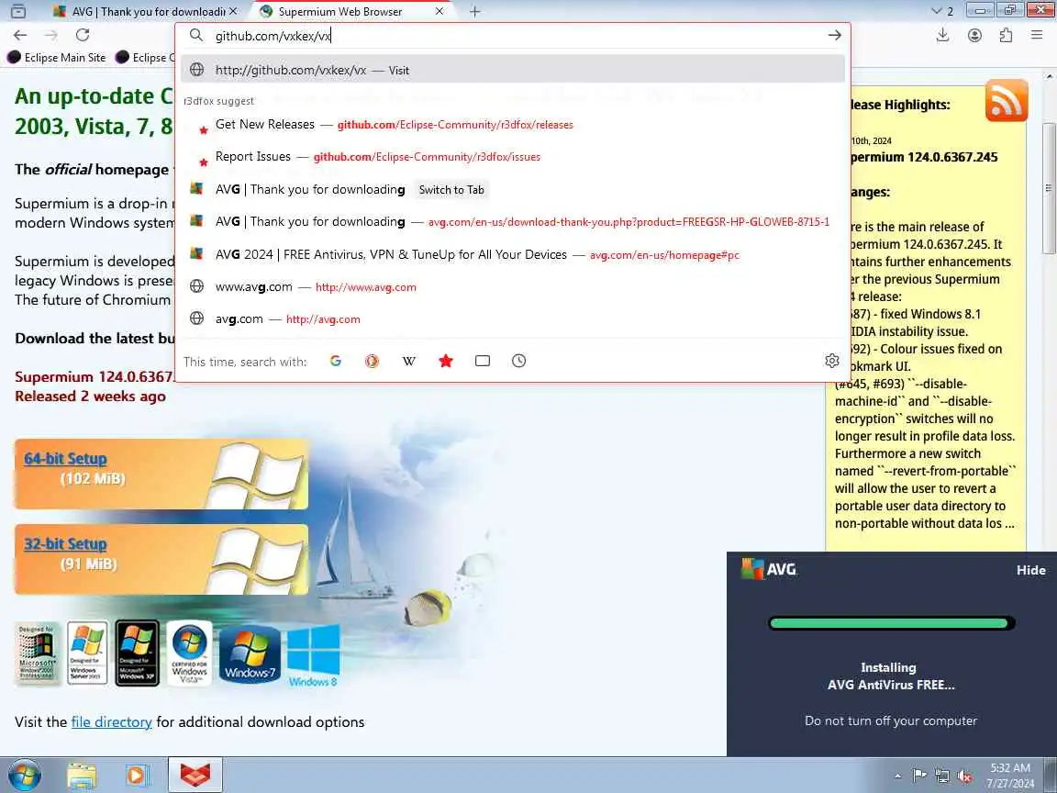Open the account profile icon
Screen dimensions: 1057x793
[x=974, y=35]
